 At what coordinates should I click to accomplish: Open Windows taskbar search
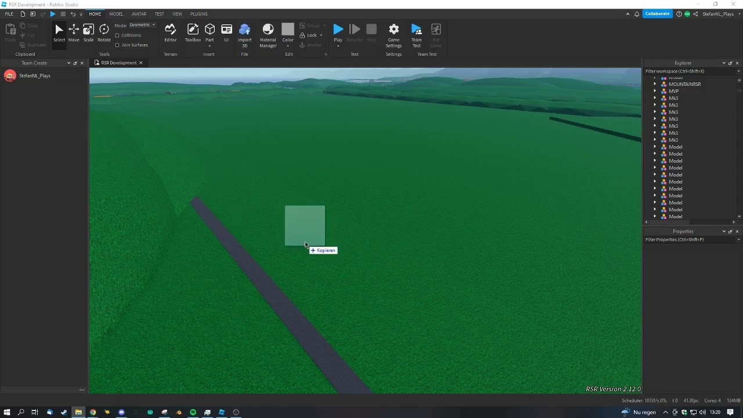[21, 412]
